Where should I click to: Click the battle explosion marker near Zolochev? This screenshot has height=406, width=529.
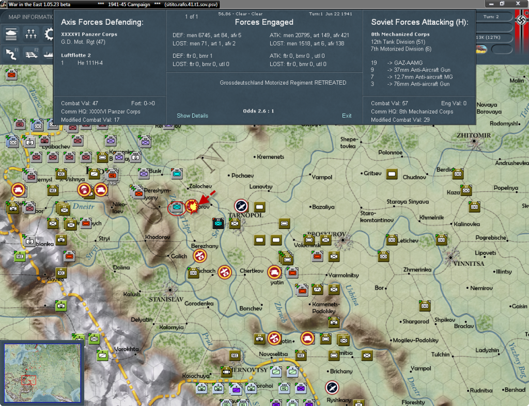192,206
